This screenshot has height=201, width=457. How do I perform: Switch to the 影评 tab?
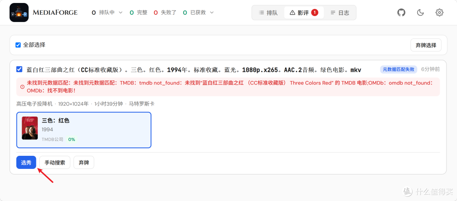[x=304, y=13]
